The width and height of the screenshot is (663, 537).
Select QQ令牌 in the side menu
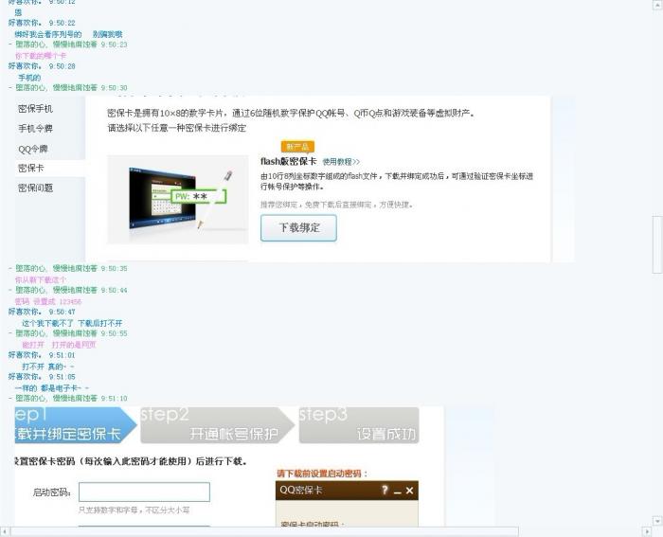pos(33,149)
